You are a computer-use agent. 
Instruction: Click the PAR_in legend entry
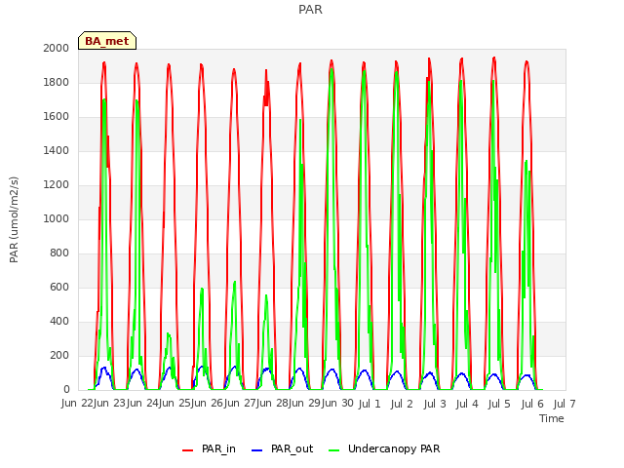pyautogui.click(x=210, y=449)
